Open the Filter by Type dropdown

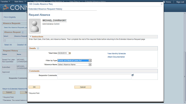click(90, 60)
